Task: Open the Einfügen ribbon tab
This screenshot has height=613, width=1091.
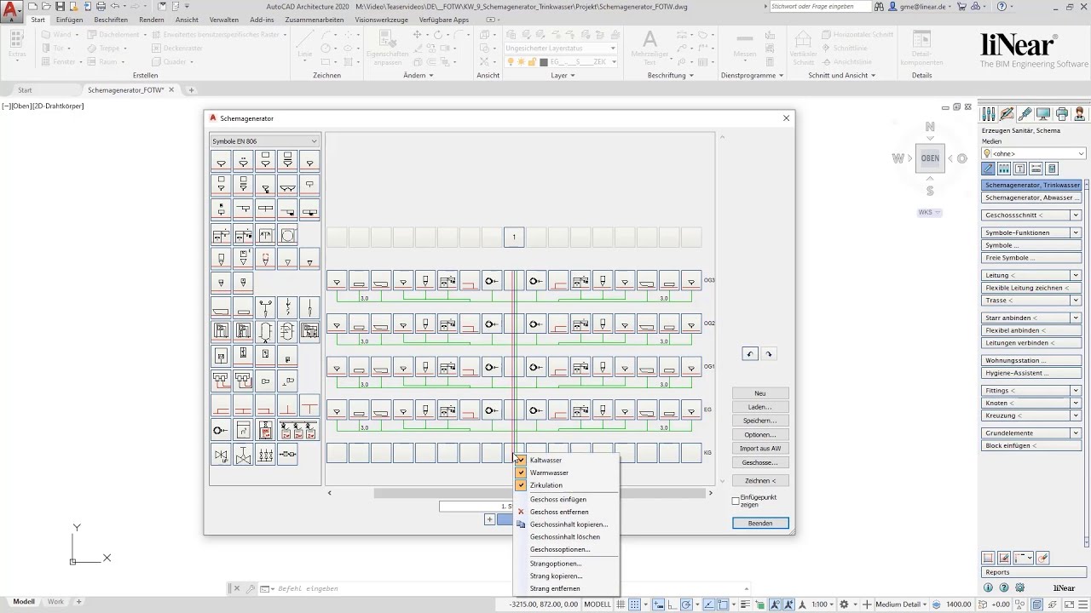Action: click(70, 20)
